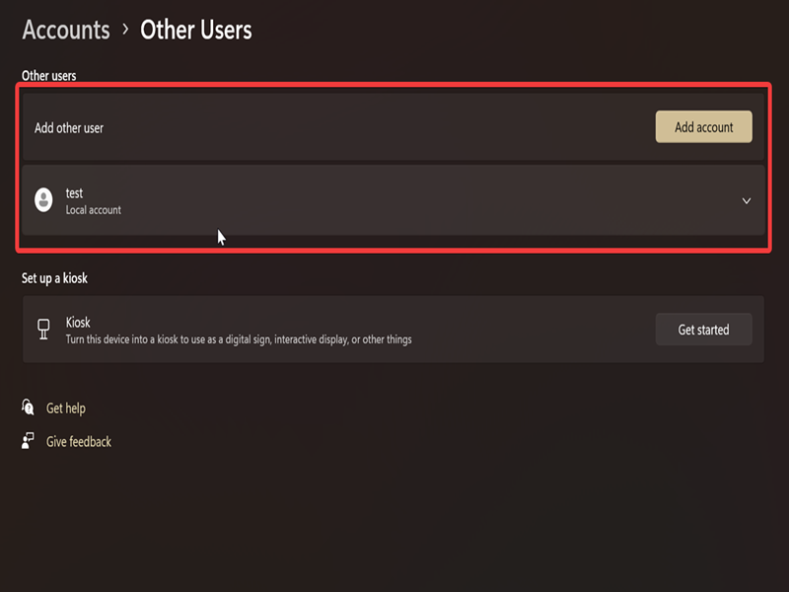The image size is (789, 592).
Task: Go back to Accounts breadcrumb
Action: [66, 30]
